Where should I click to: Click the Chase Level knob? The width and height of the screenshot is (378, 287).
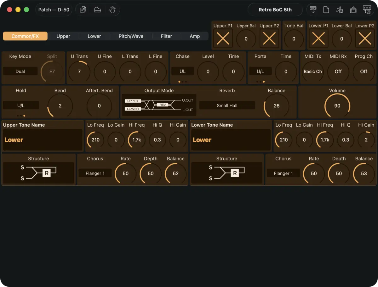click(x=208, y=72)
